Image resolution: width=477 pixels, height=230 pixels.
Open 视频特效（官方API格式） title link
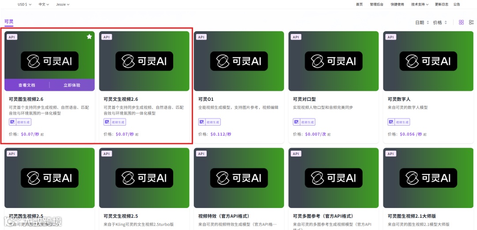[x=224, y=216]
